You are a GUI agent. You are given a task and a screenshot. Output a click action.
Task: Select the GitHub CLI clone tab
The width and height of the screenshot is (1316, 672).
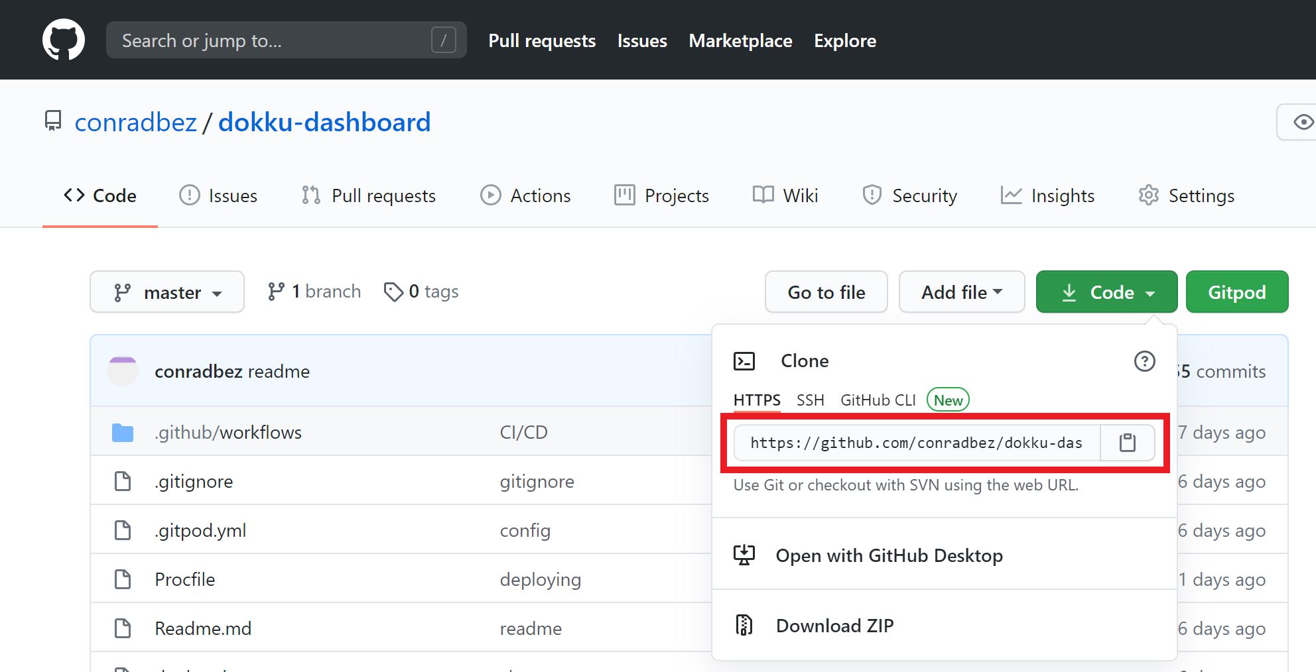878,400
